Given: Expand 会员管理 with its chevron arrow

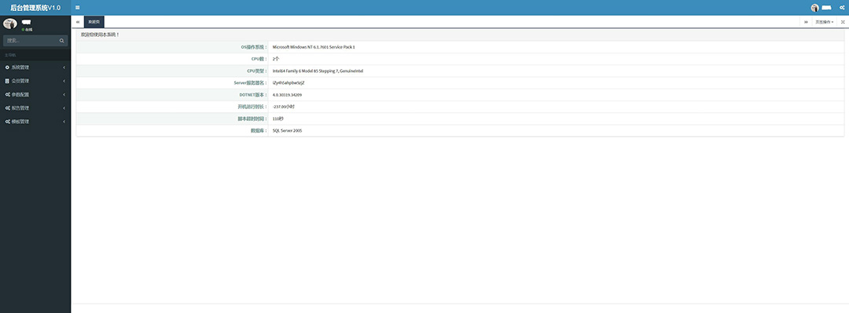Looking at the screenshot, I should click(64, 81).
